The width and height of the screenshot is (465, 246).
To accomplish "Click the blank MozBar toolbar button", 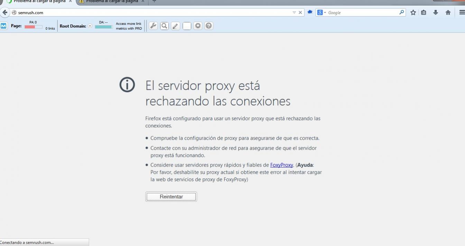I will coord(187,26).
